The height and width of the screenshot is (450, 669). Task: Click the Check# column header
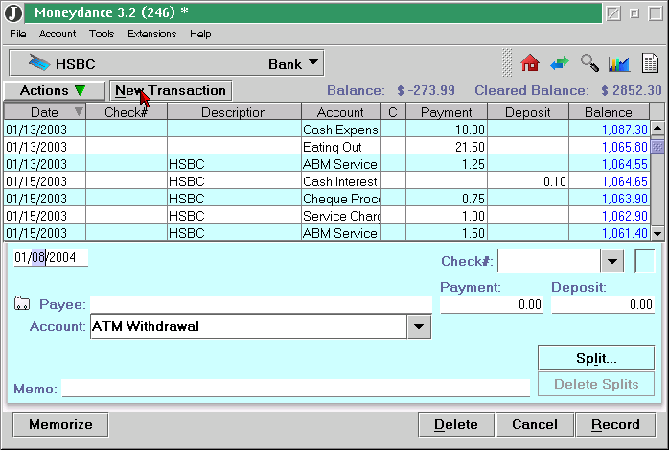(127, 112)
